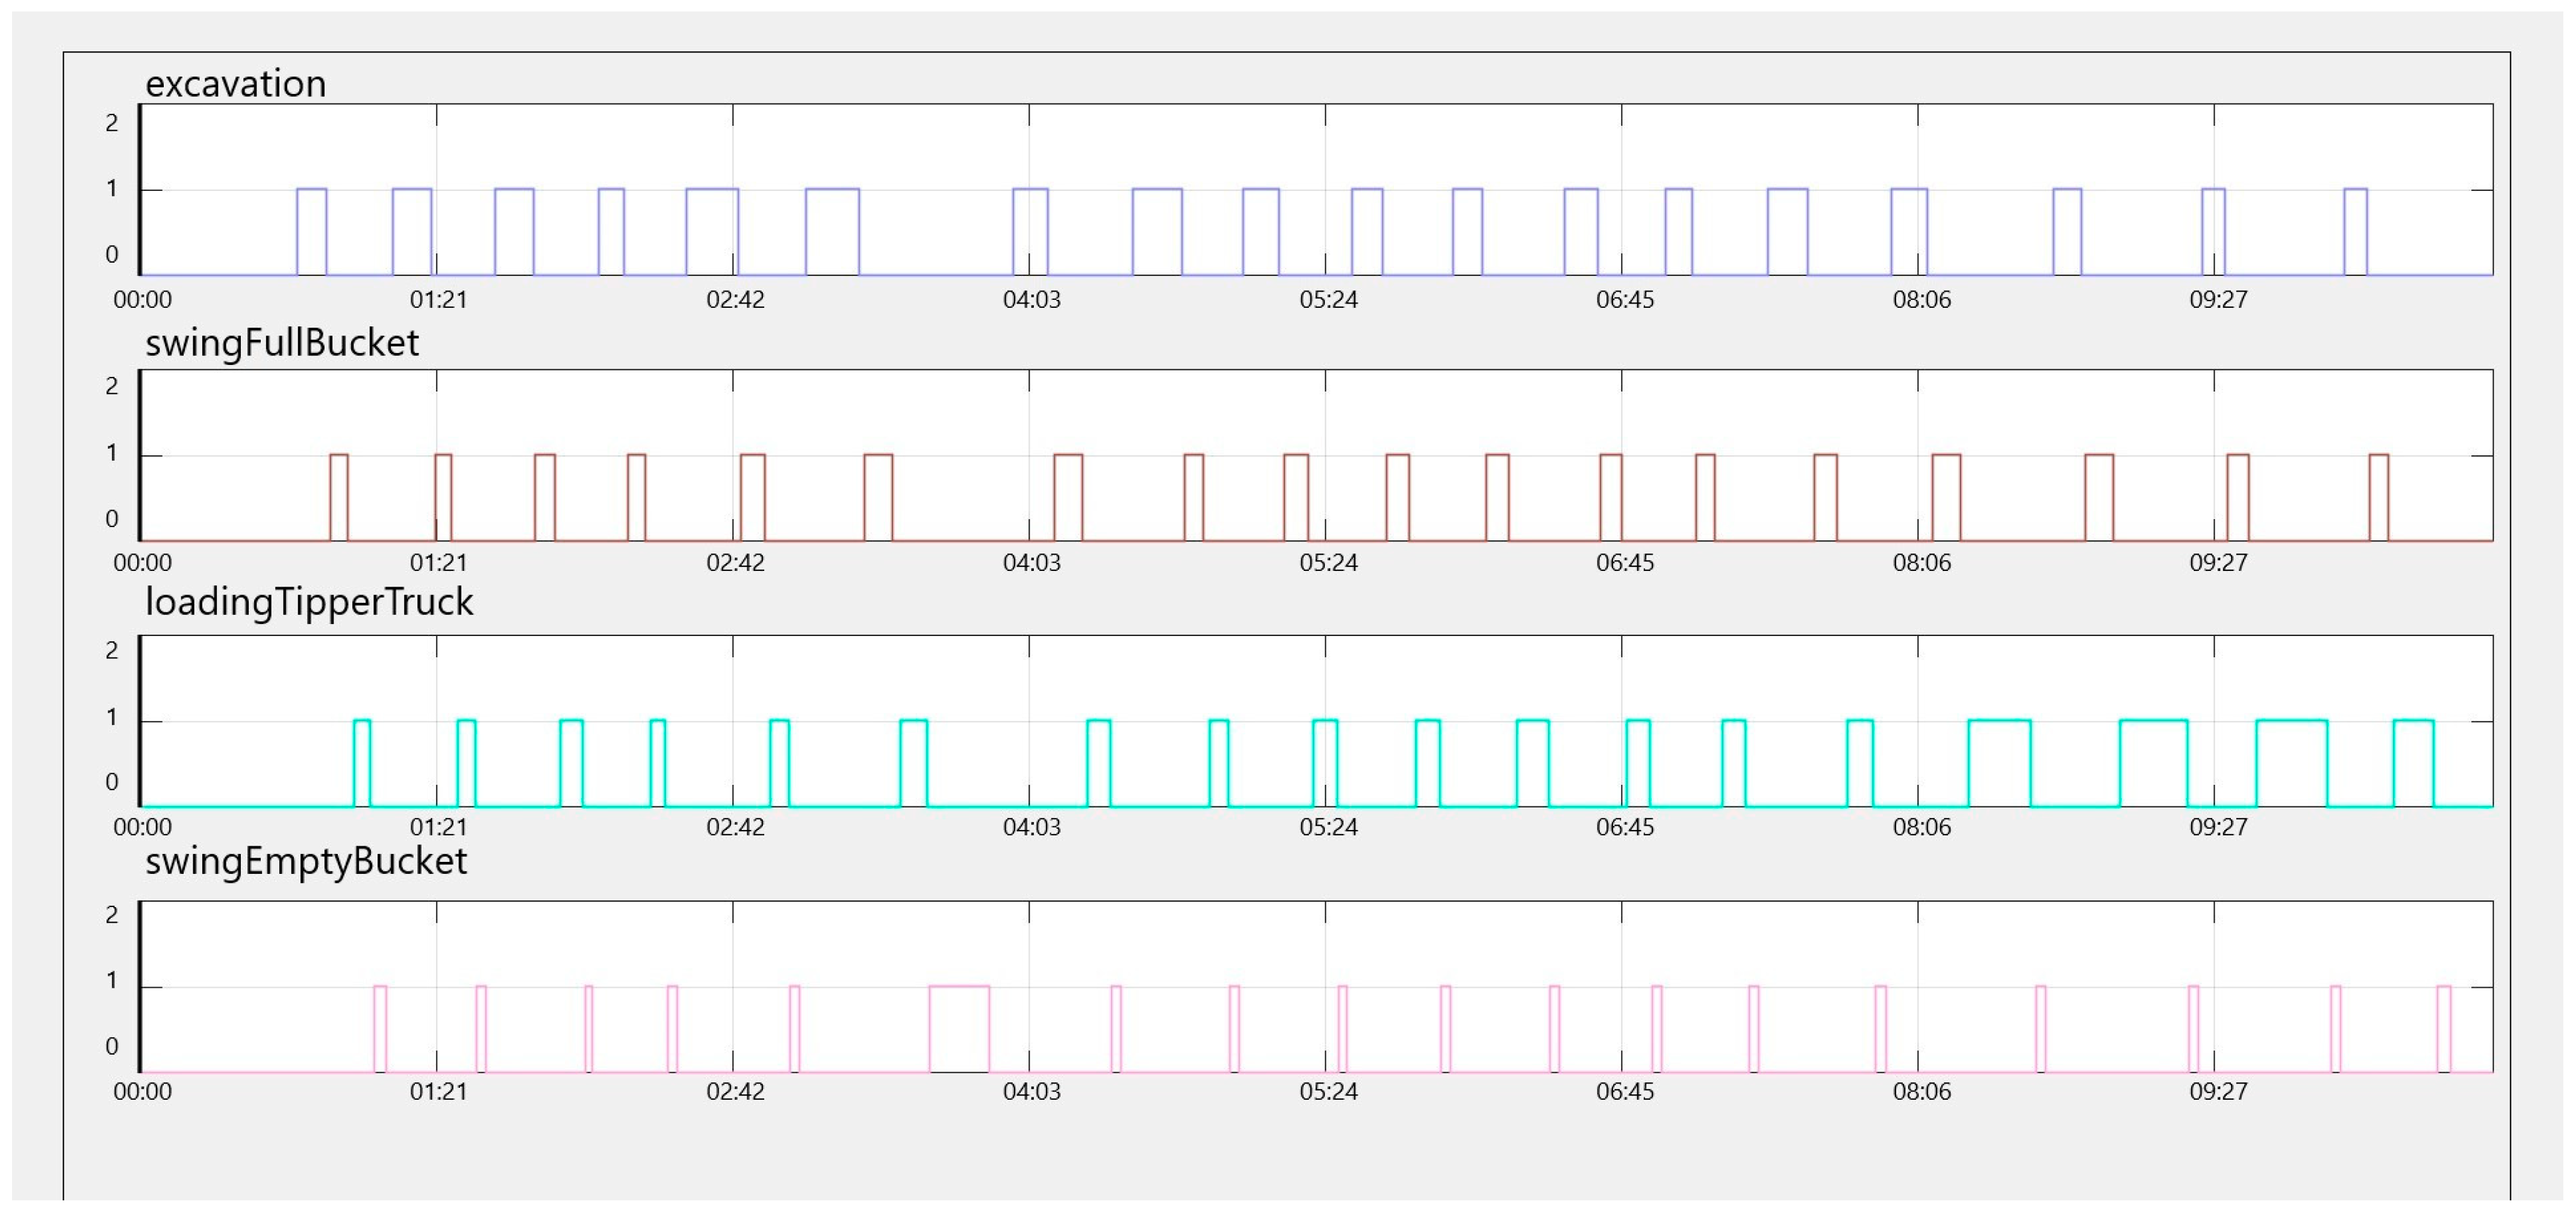Image resolution: width=2576 pixels, height=1210 pixels.
Task: Click the last pulse in excavation chart
Action: click(2355, 231)
